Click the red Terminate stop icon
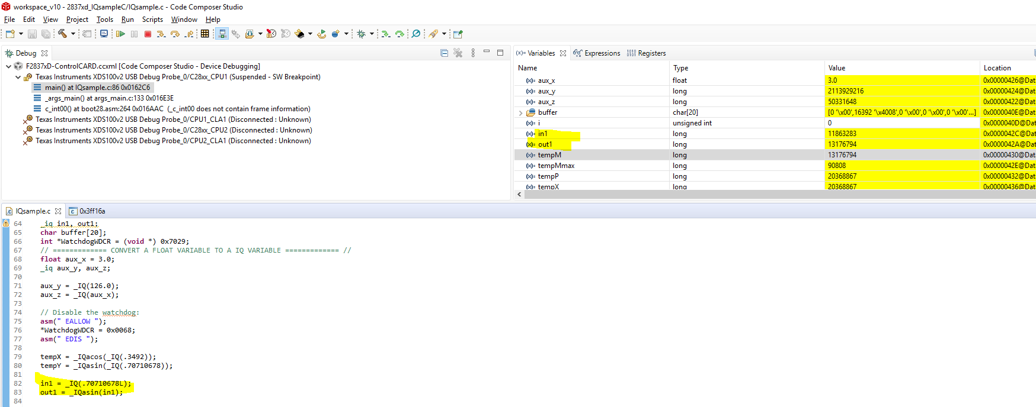 point(148,34)
